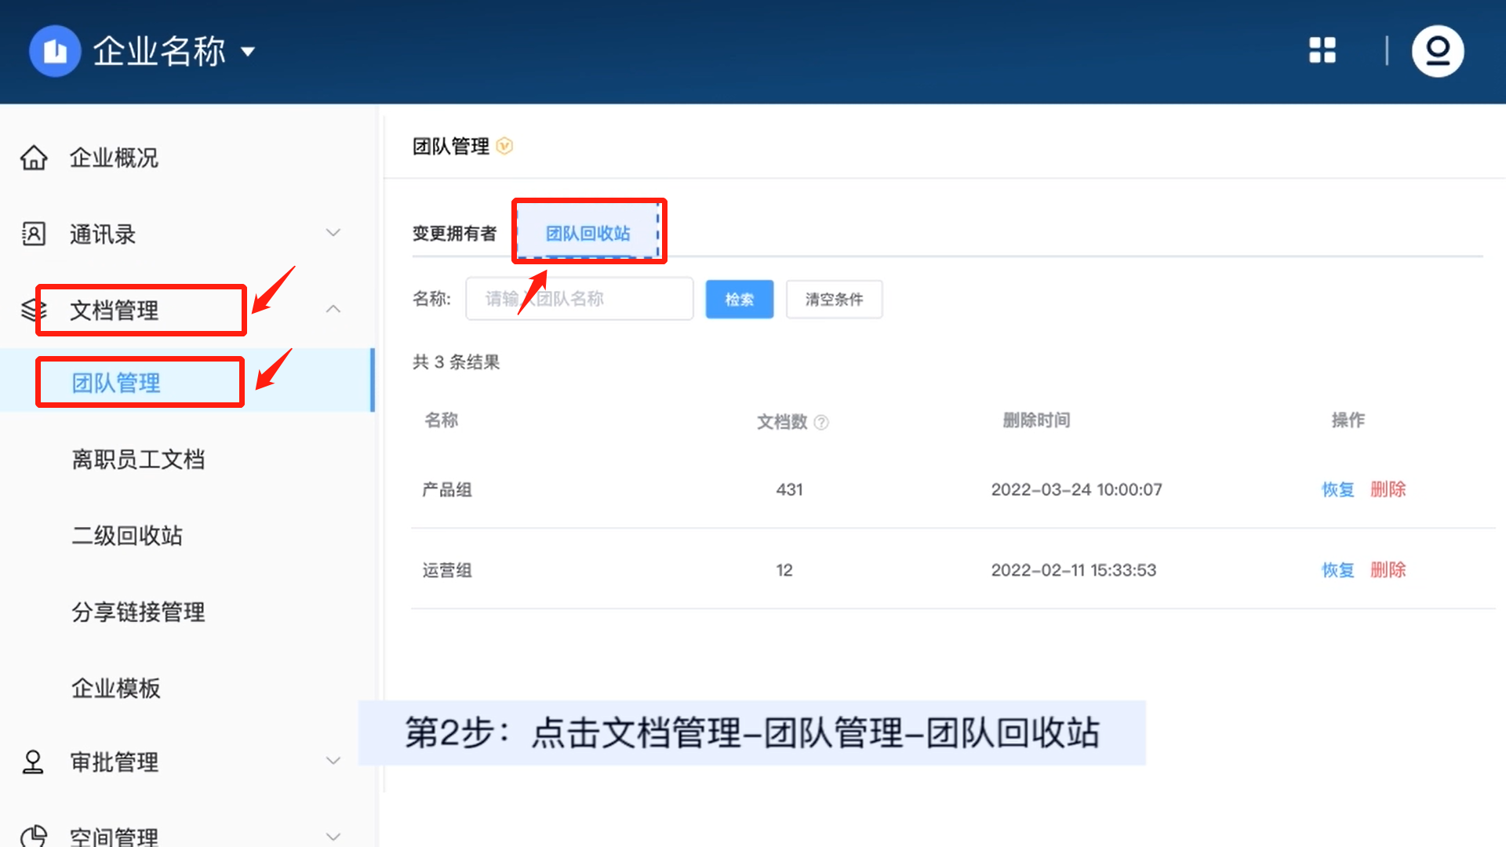Click the document count 431
The height and width of the screenshot is (847, 1506).
(789, 489)
